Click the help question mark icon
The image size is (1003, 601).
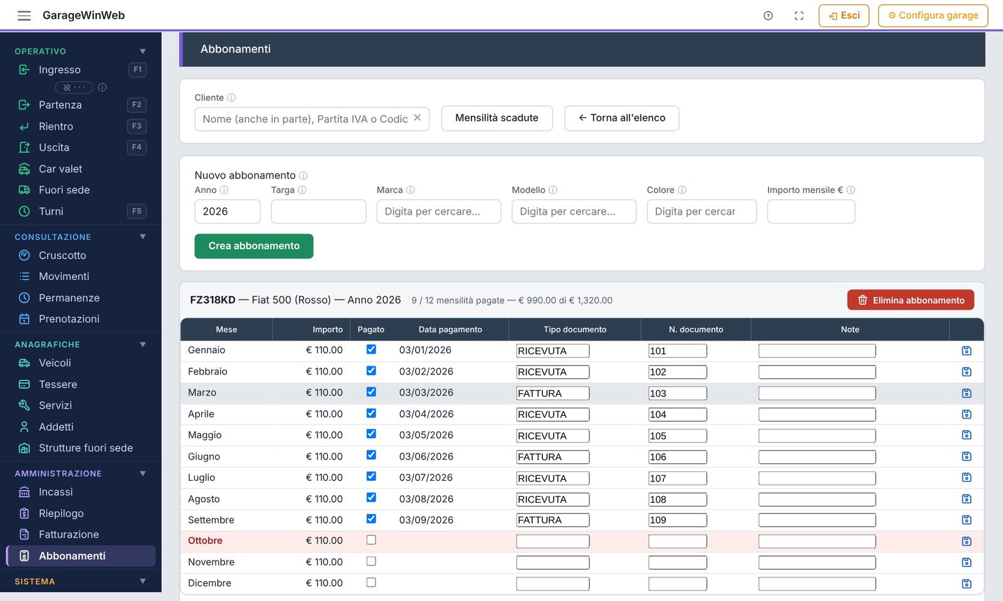click(x=768, y=16)
